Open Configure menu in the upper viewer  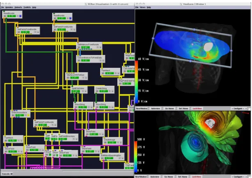238,109
